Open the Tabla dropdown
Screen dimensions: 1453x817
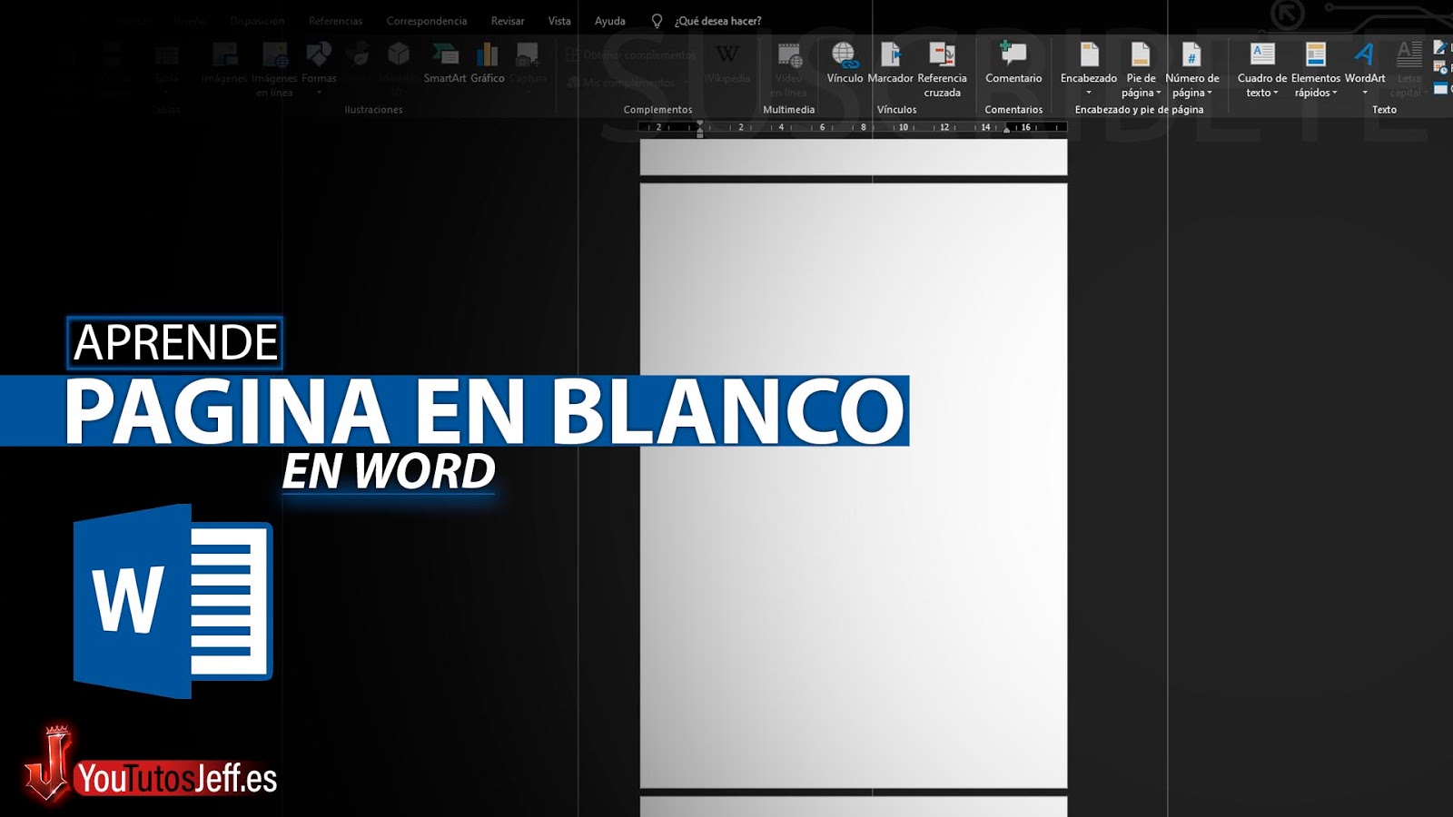[166, 70]
